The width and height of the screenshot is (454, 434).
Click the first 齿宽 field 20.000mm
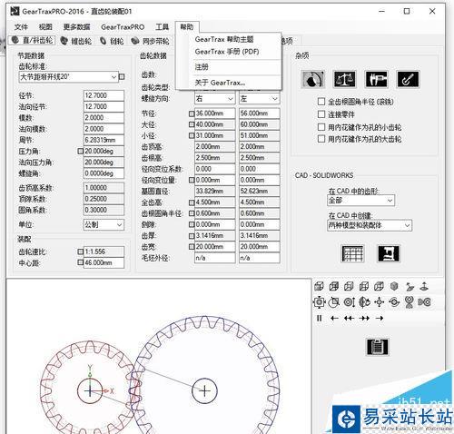pyautogui.click(x=214, y=247)
